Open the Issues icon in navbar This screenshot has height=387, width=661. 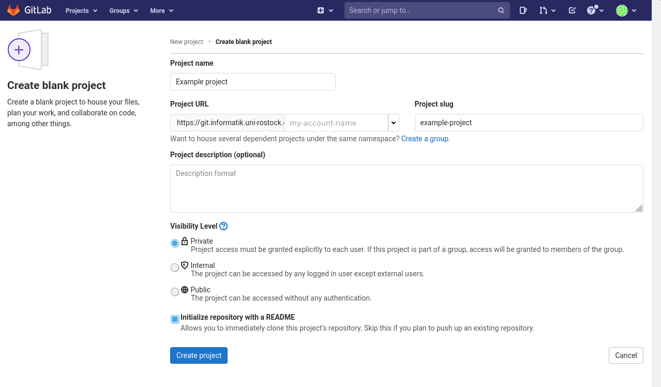[523, 10]
